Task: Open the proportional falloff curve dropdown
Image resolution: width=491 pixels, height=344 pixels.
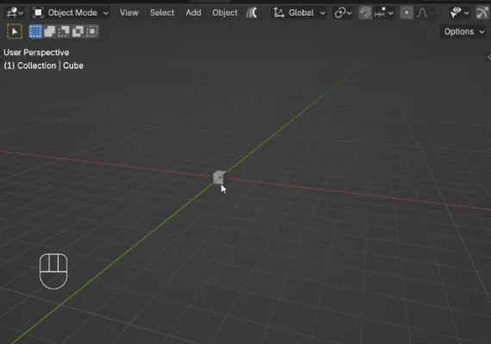Action: click(426, 13)
